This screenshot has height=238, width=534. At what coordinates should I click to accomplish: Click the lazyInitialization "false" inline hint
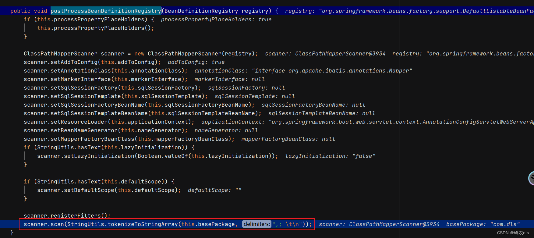click(330, 156)
